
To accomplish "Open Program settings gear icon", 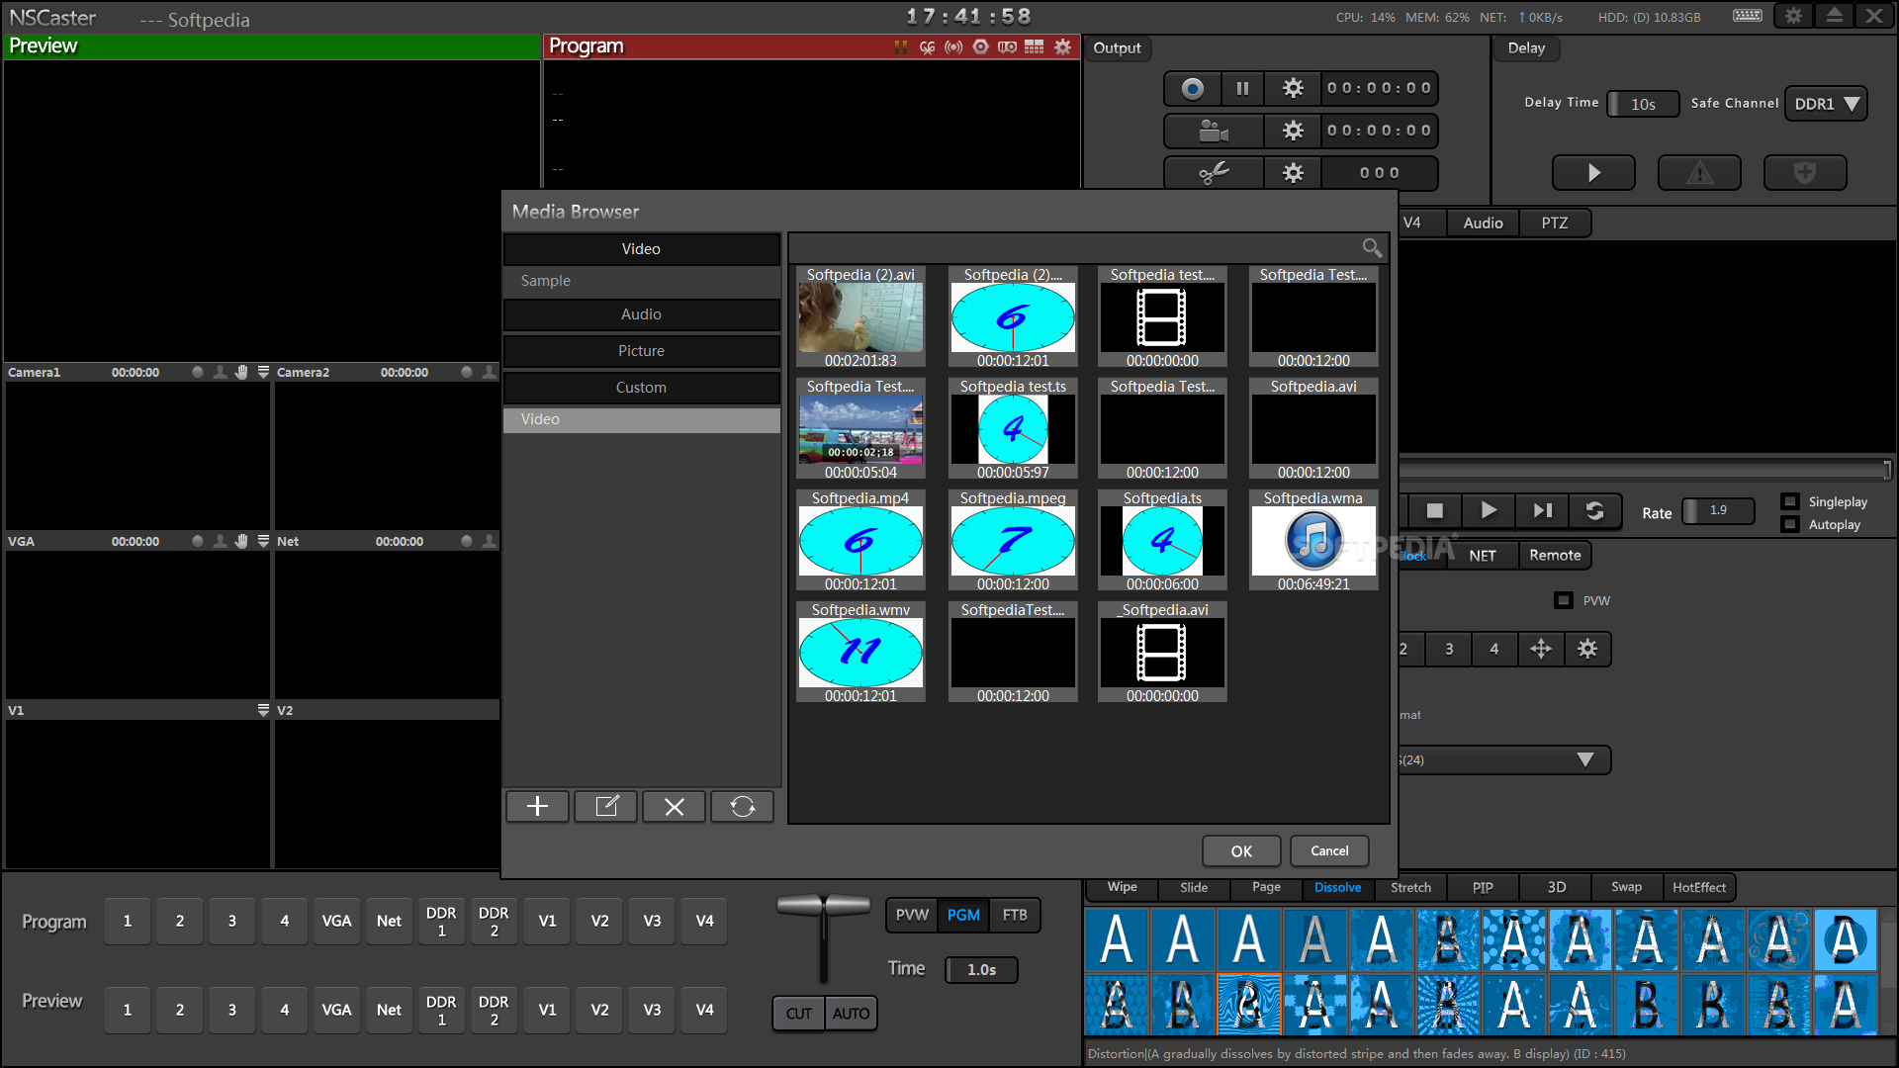I will [x=1062, y=46].
